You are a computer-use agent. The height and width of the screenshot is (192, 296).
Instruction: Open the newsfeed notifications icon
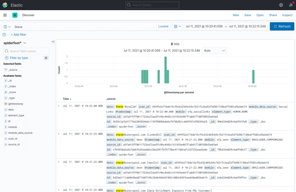[x=291, y=5]
